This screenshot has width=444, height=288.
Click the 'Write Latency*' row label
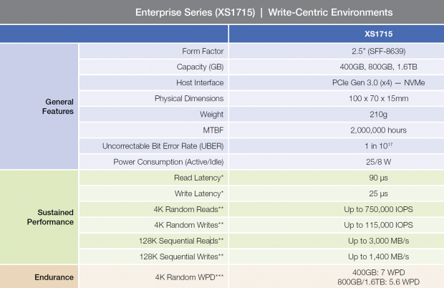point(199,193)
